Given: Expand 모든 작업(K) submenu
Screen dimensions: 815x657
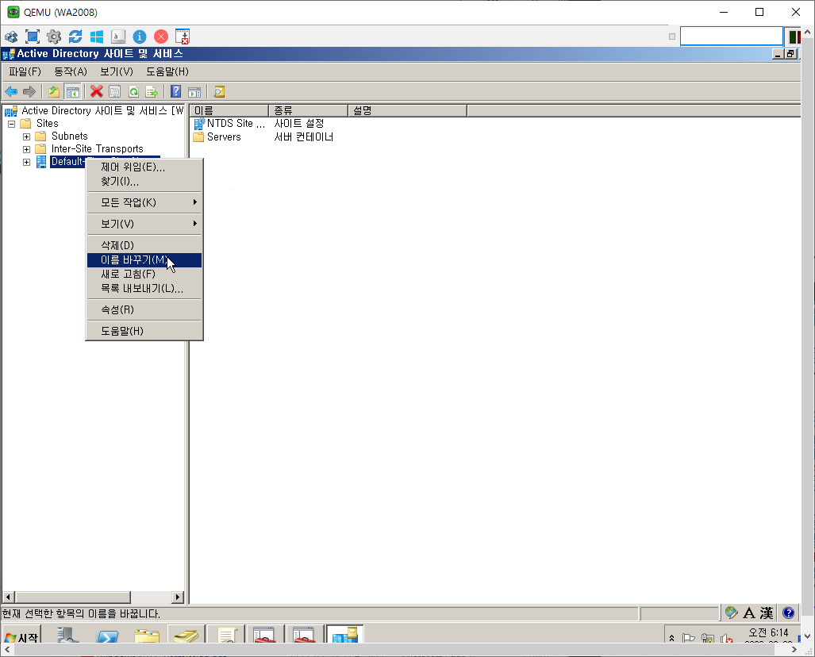Looking at the screenshot, I should (144, 202).
